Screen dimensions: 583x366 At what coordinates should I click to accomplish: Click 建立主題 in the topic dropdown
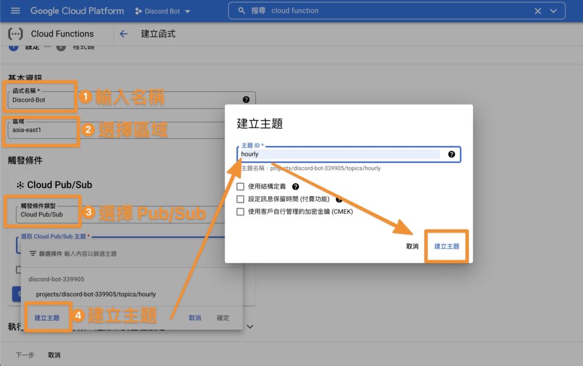click(x=47, y=318)
